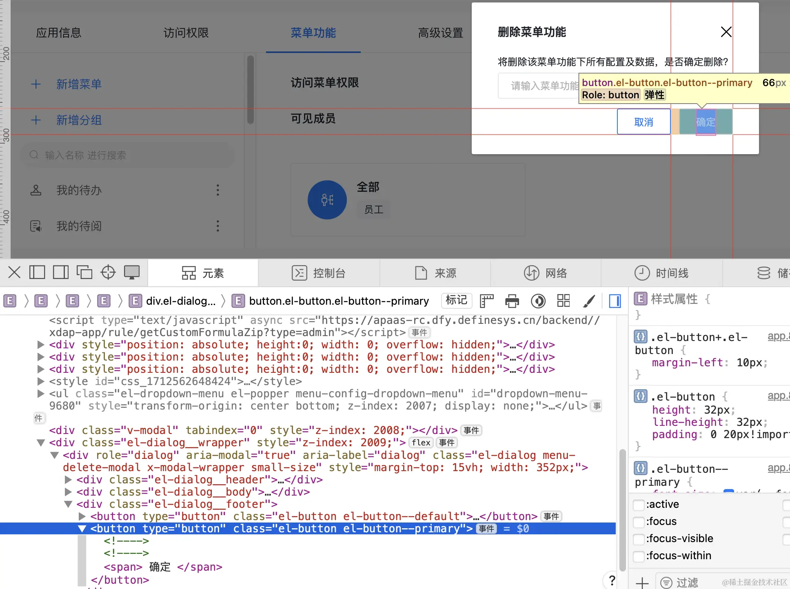Open responsive device mode monitor icon
The image size is (790, 589).
coord(132,272)
